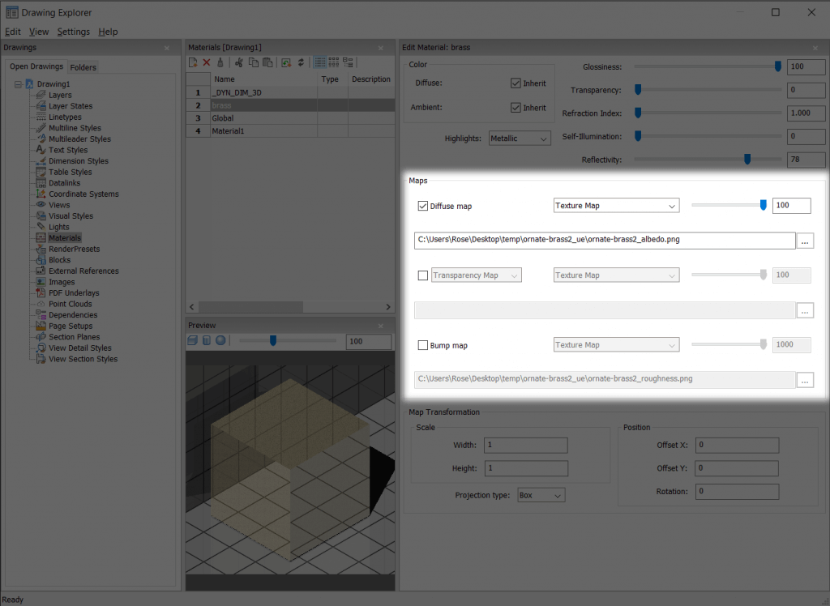Adjust the Reflectivity slider

pos(747,160)
